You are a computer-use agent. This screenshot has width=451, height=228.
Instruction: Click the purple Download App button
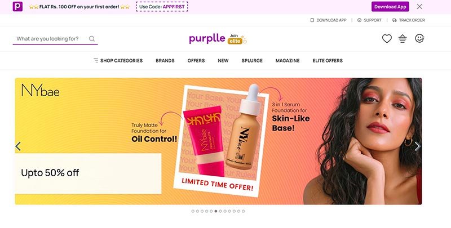click(x=390, y=7)
